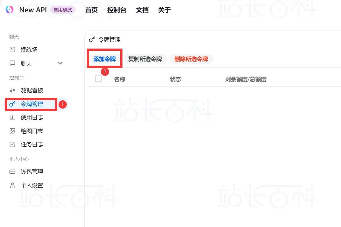Open the 个人设置 user icon
Viewport: 341px width, 227px height.
(12, 185)
